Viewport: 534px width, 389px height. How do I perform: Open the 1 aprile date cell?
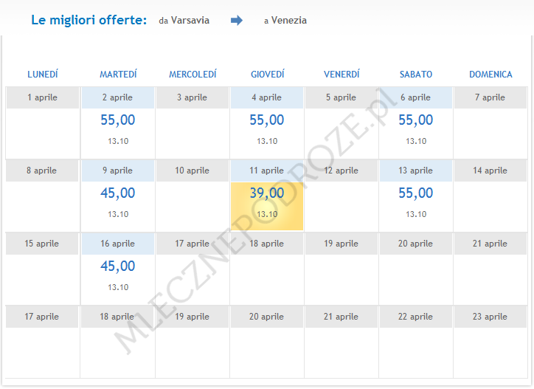pyautogui.click(x=43, y=97)
